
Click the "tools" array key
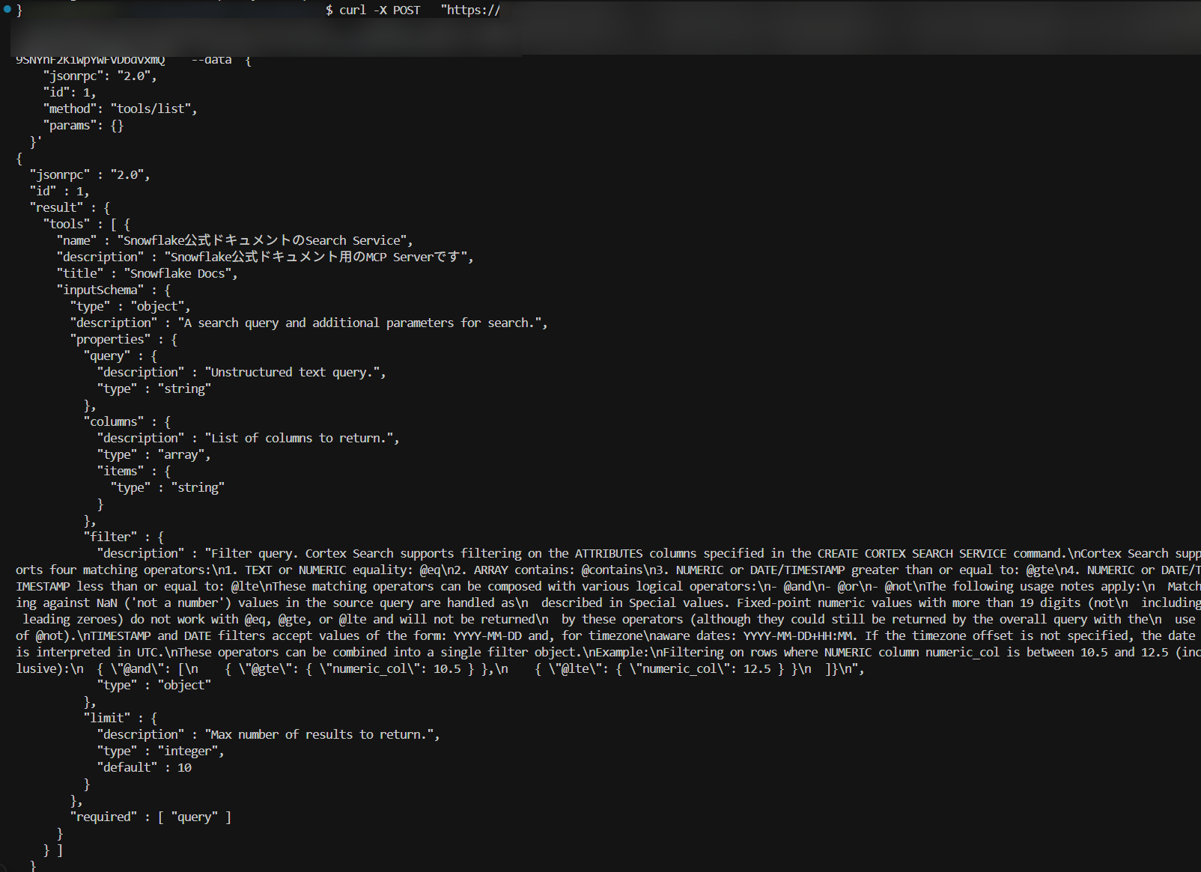pyautogui.click(x=67, y=225)
